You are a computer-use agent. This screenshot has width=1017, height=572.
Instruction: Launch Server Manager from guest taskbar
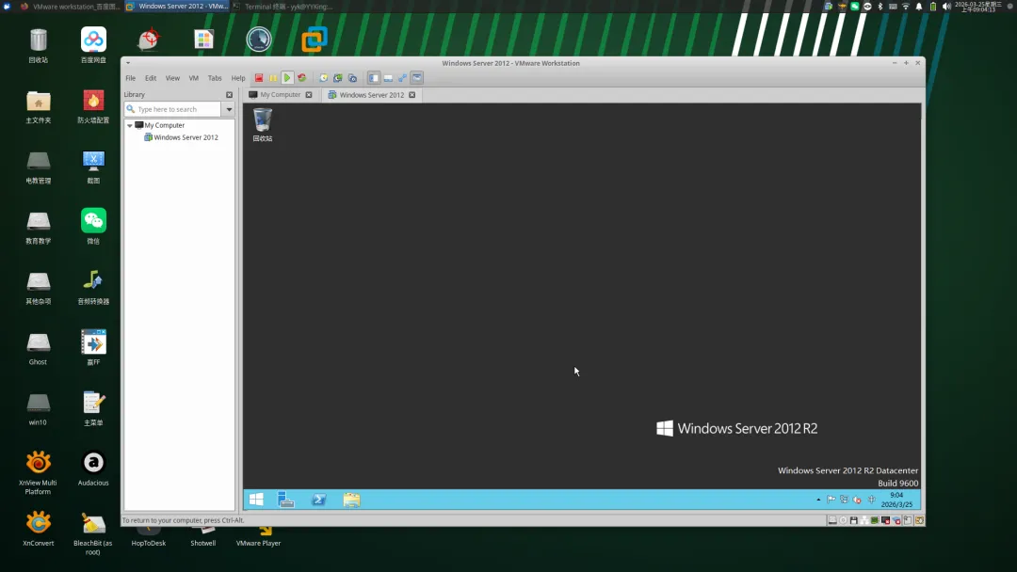(286, 500)
